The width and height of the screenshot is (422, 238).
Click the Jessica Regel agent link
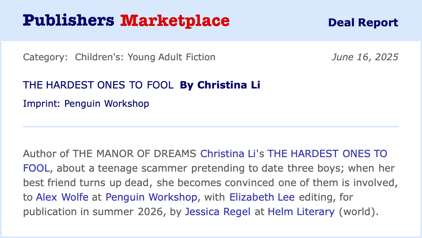[217, 212]
